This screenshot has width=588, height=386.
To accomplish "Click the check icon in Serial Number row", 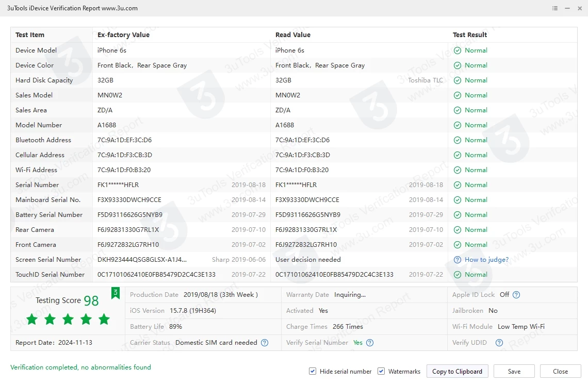I will (x=458, y=185).
